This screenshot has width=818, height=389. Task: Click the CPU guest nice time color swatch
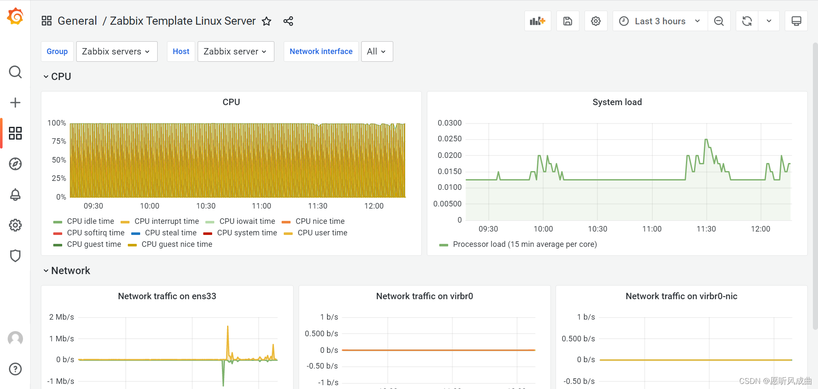coord(132,245)
